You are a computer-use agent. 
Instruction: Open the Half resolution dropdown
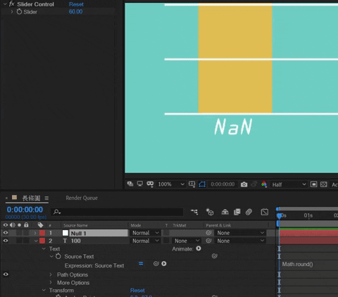click(289, 184)
